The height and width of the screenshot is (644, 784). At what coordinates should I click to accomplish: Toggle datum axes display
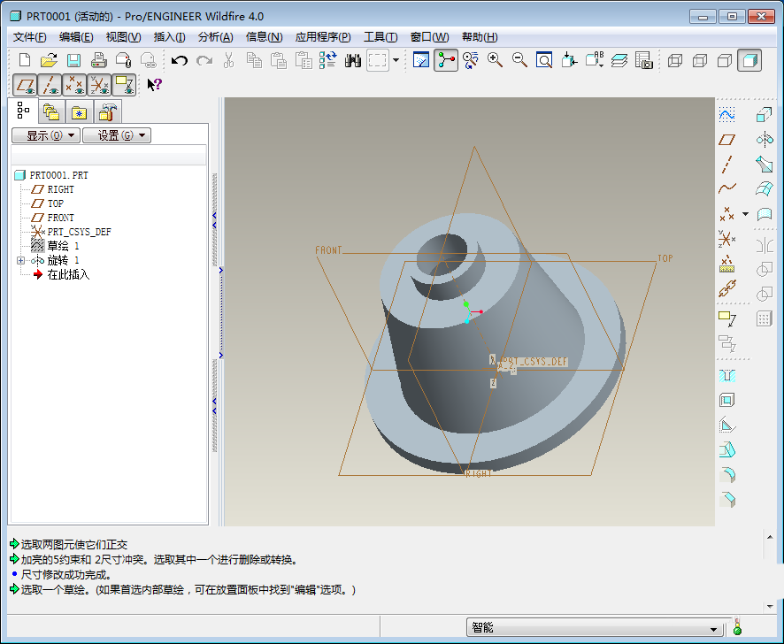[50, 85]
